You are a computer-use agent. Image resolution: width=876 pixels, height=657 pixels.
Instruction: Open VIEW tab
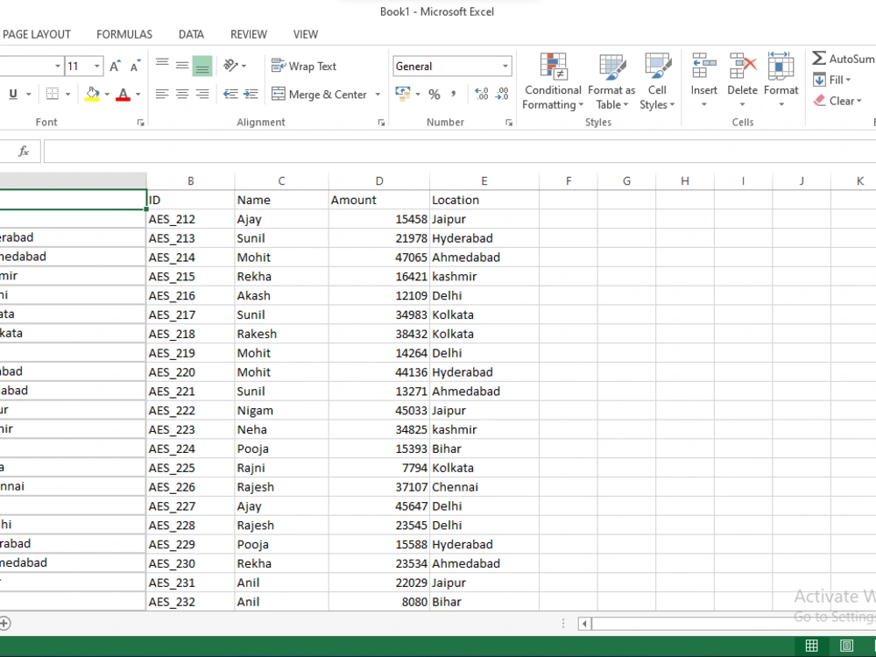tap(306, 35)
